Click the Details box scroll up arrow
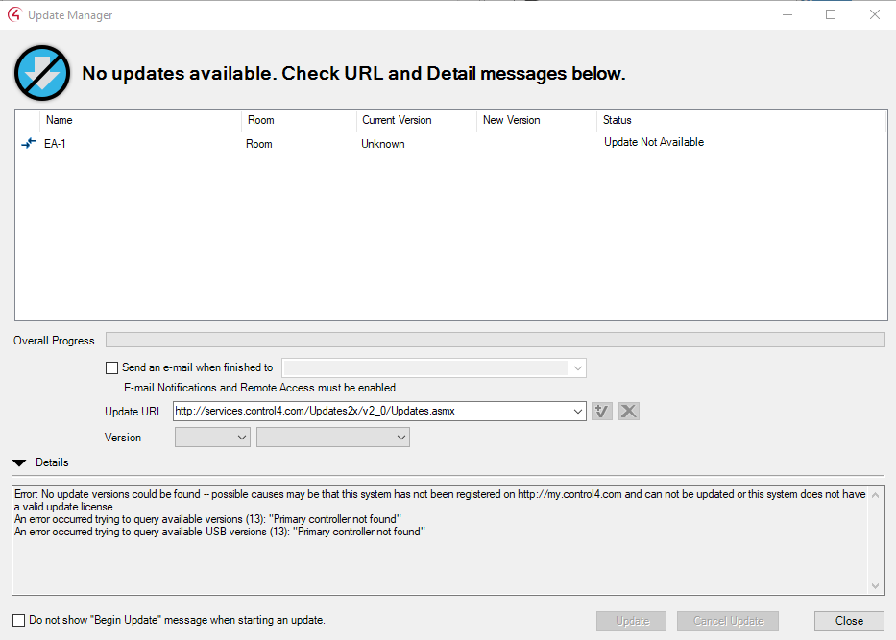The image size is (896, 640). point(876,495)
